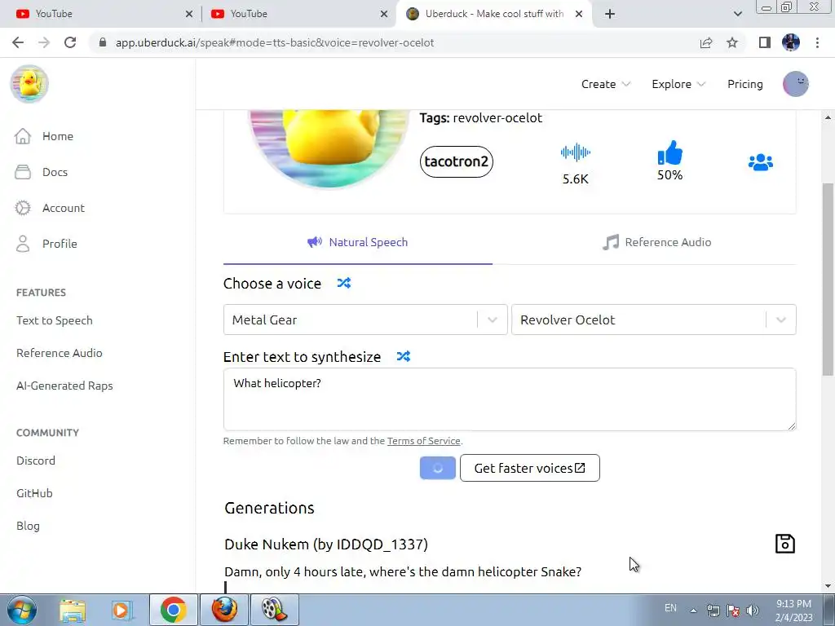
Task: Open Reference Audio in Features list
Action: (59, 353)
